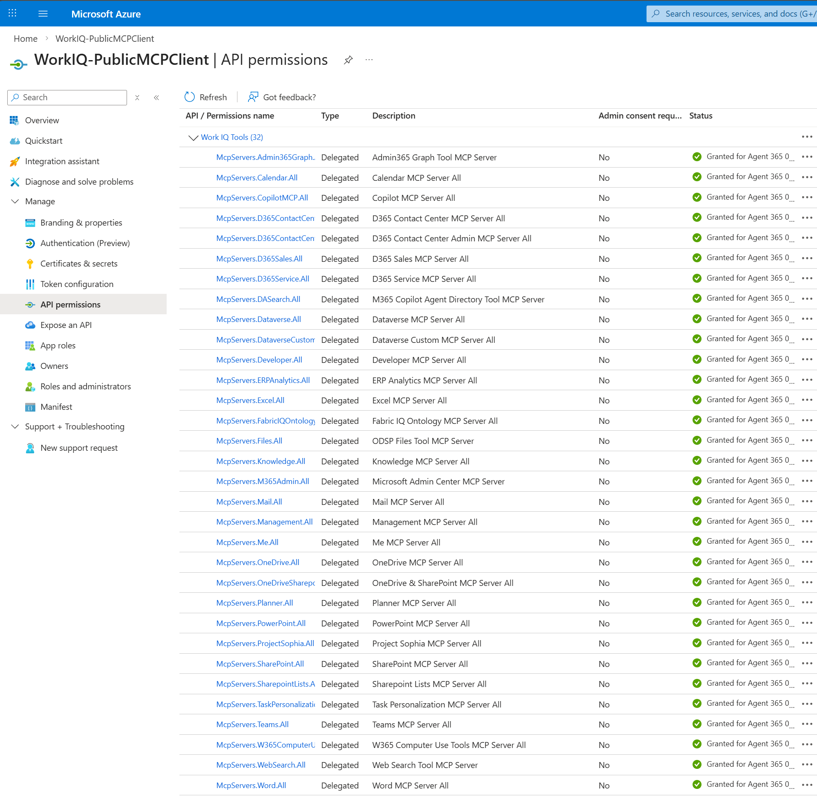Open the options ellipsis beside the page title
Image resolution: width=817 pixels, height=803 pixels.
369,59
